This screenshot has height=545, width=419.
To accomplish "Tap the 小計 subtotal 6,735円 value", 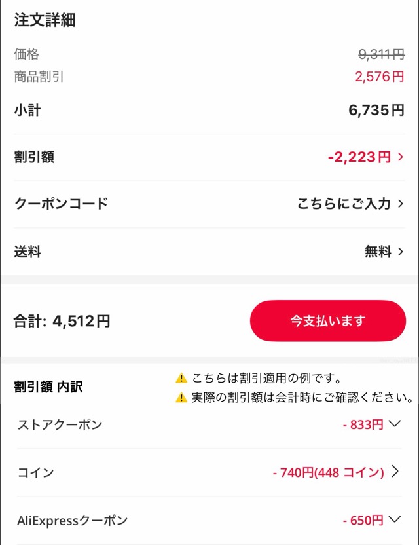I will pos(376,110).
